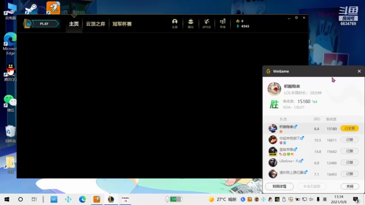365x205 pixels.
Task: Click teammate name Lifetime、FL
Action: [x=289, y=161]
